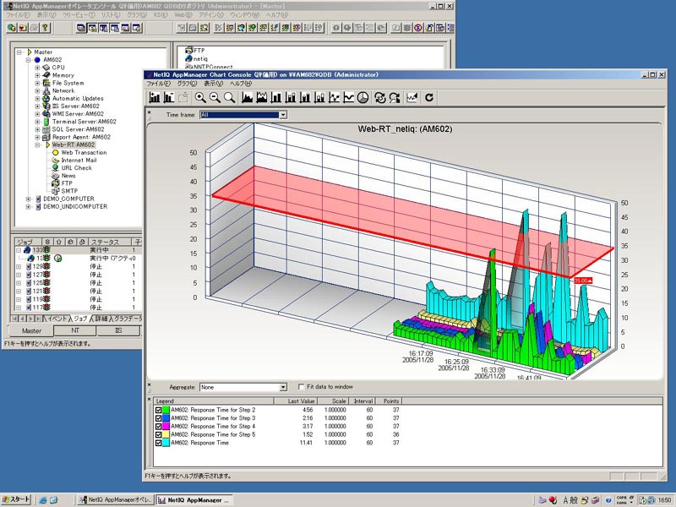Select the Web Transaction item in tree

84,152
